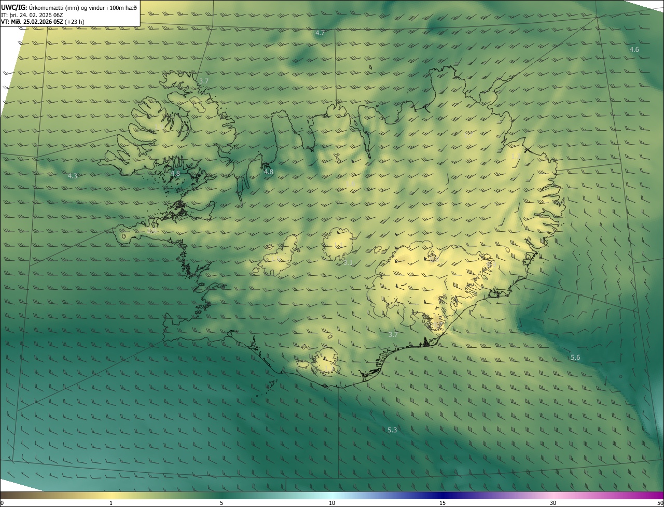The width and height of the screenshot is (664, 507).
Task: Click the '5' tick on the color scale
Action: tap(222, 503)
